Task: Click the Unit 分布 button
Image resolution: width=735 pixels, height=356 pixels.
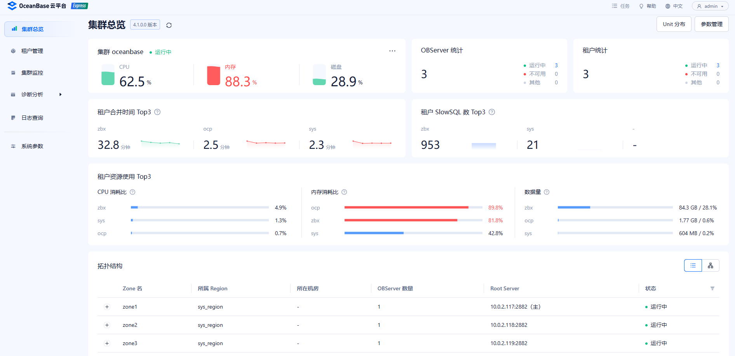Action: click(x=674, y=24)
